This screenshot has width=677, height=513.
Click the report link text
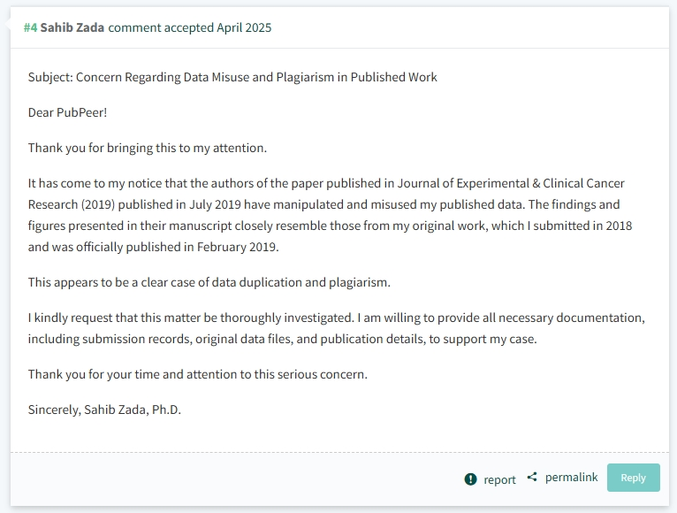(x=499, y=479)
